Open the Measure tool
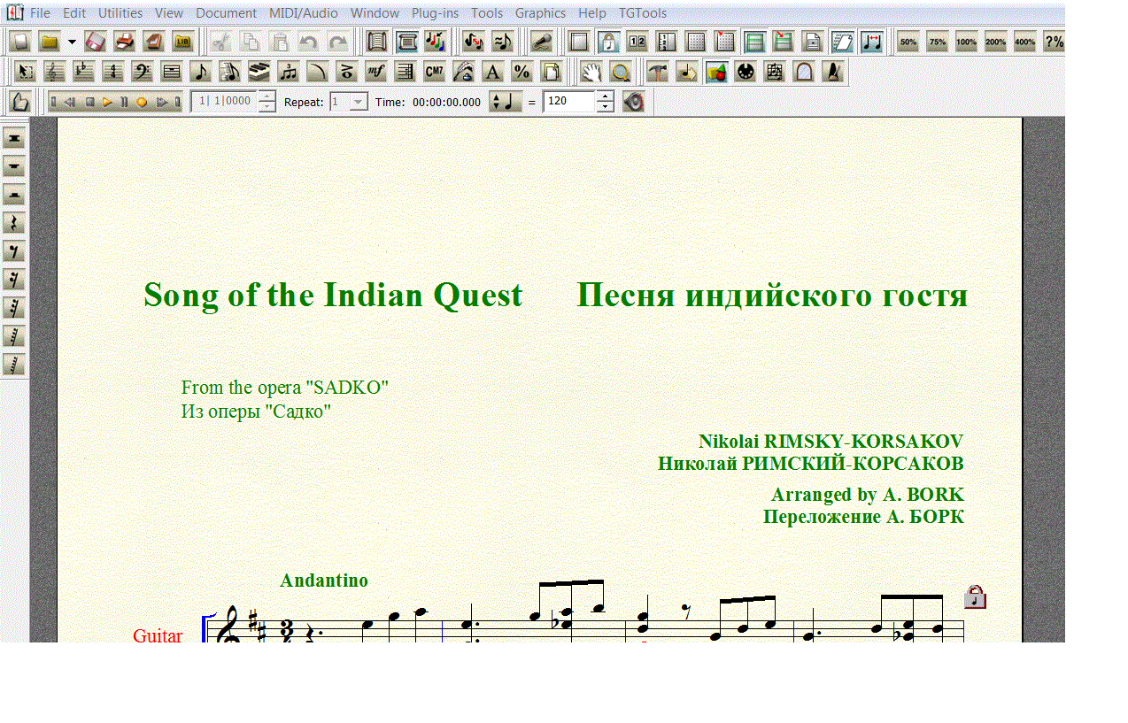 point(172,72)
